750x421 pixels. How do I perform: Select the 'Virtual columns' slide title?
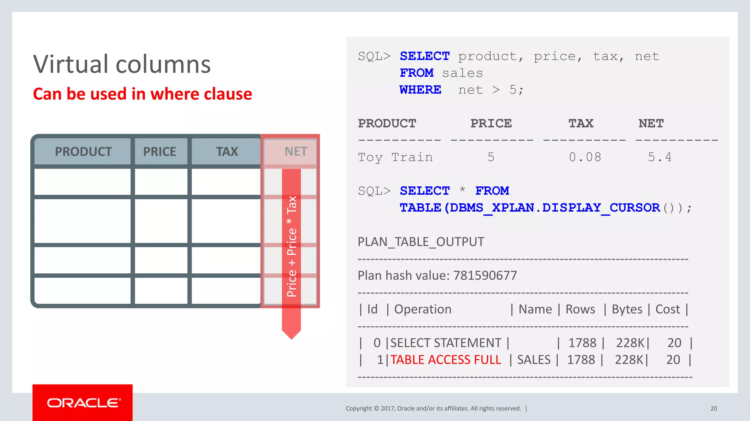click(x=122, y=64)
